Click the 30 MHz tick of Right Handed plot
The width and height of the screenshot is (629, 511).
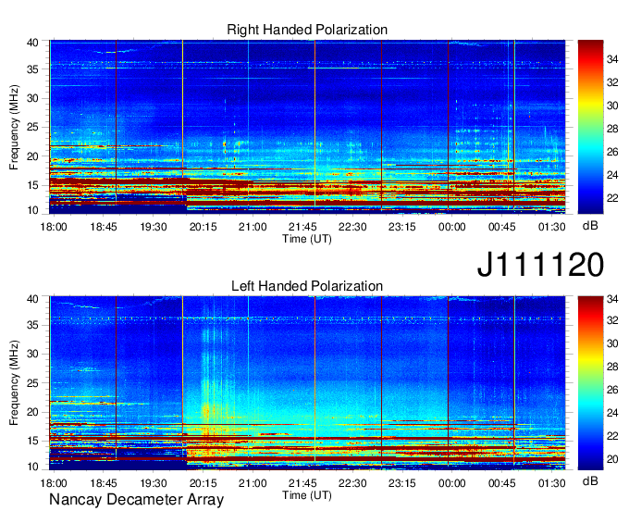(x=32, y=98)
